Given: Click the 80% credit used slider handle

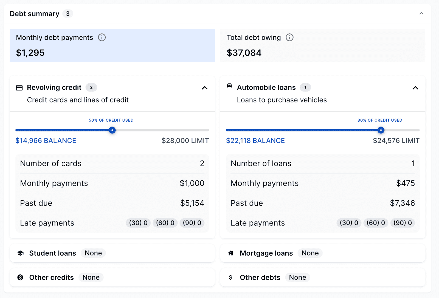Looking at the screenshot, I should pos(381,130).
